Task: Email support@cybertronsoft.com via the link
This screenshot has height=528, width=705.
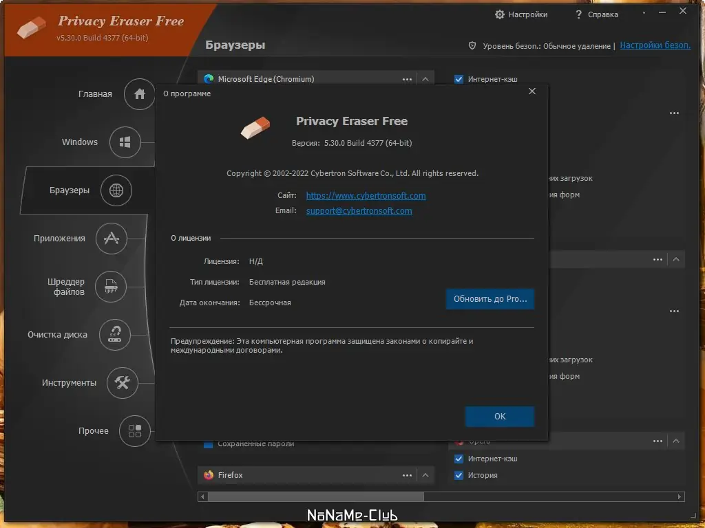Action: pos(359,210)
